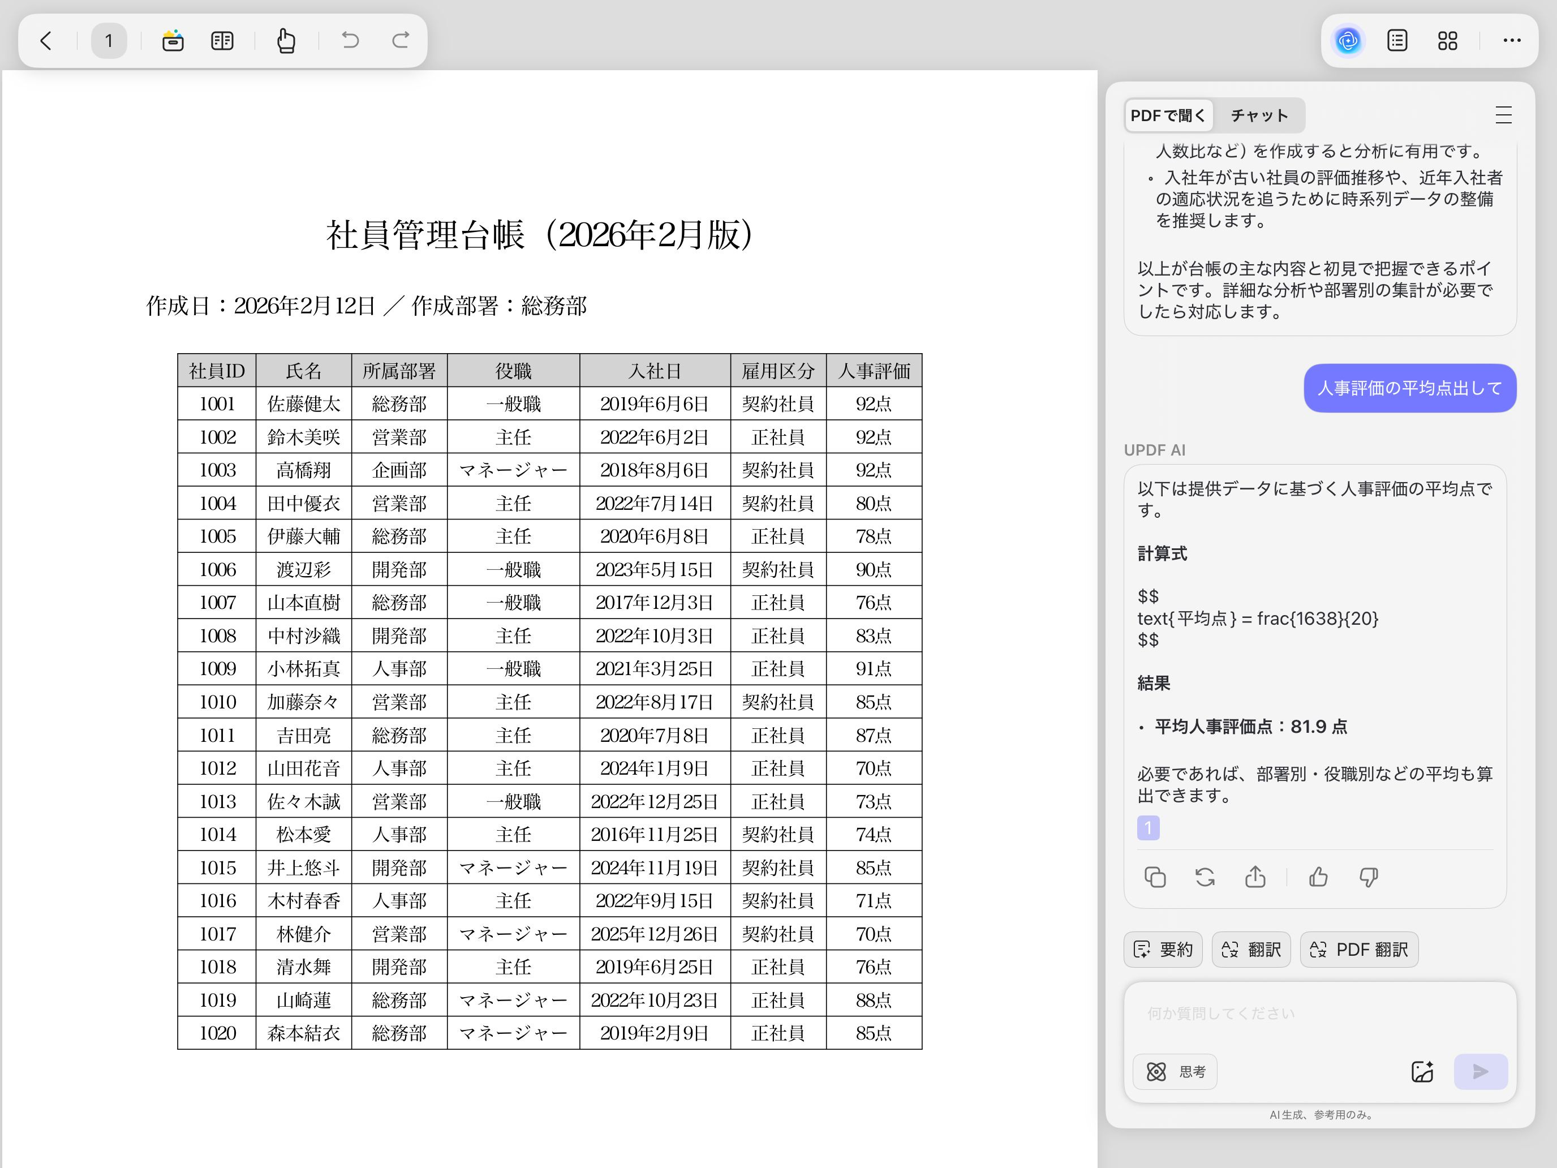Click the page reference 1 badge
Screen dimensions: 1557x1168
(x=1148, y=828)
